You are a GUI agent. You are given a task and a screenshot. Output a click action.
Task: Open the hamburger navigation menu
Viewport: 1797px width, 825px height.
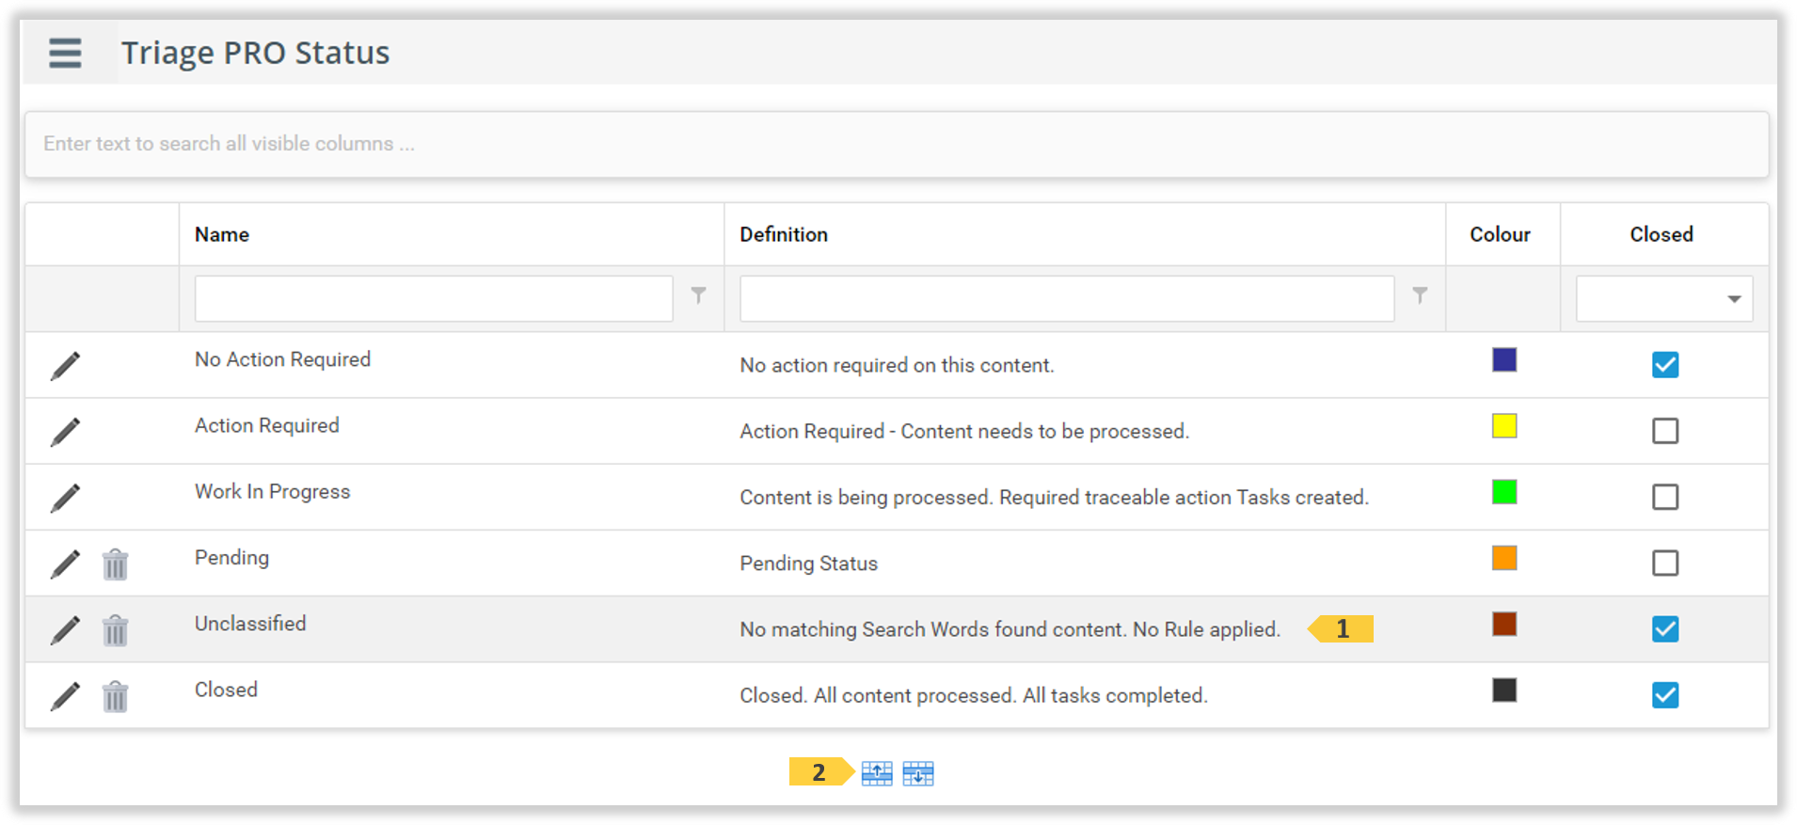[65, 53]
